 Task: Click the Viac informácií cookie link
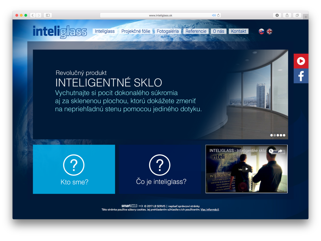click(x=210, y=210)
